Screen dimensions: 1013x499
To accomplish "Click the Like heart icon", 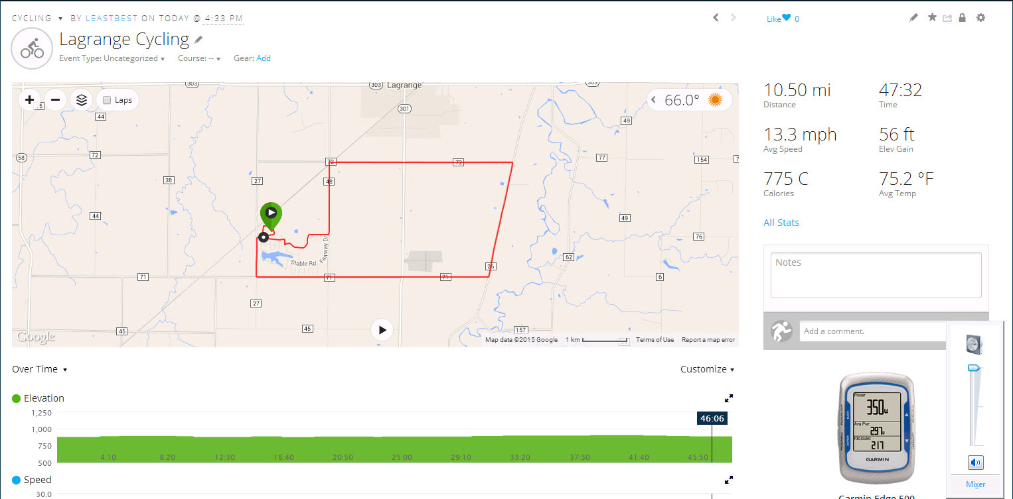I will pos(786,19).
